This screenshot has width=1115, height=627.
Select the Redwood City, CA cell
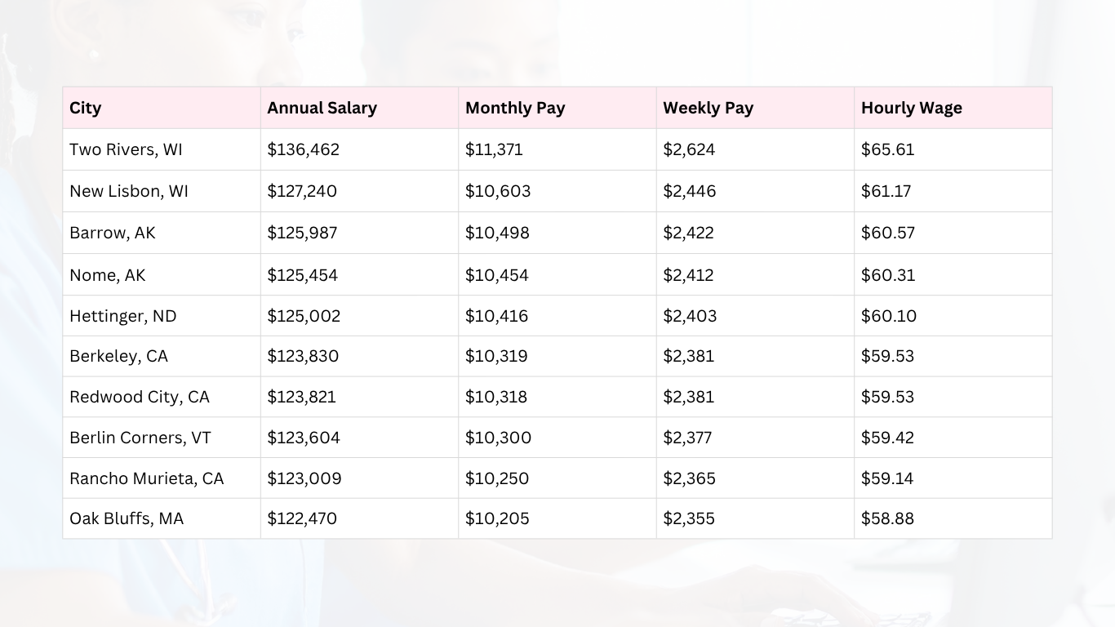point(139,397)
